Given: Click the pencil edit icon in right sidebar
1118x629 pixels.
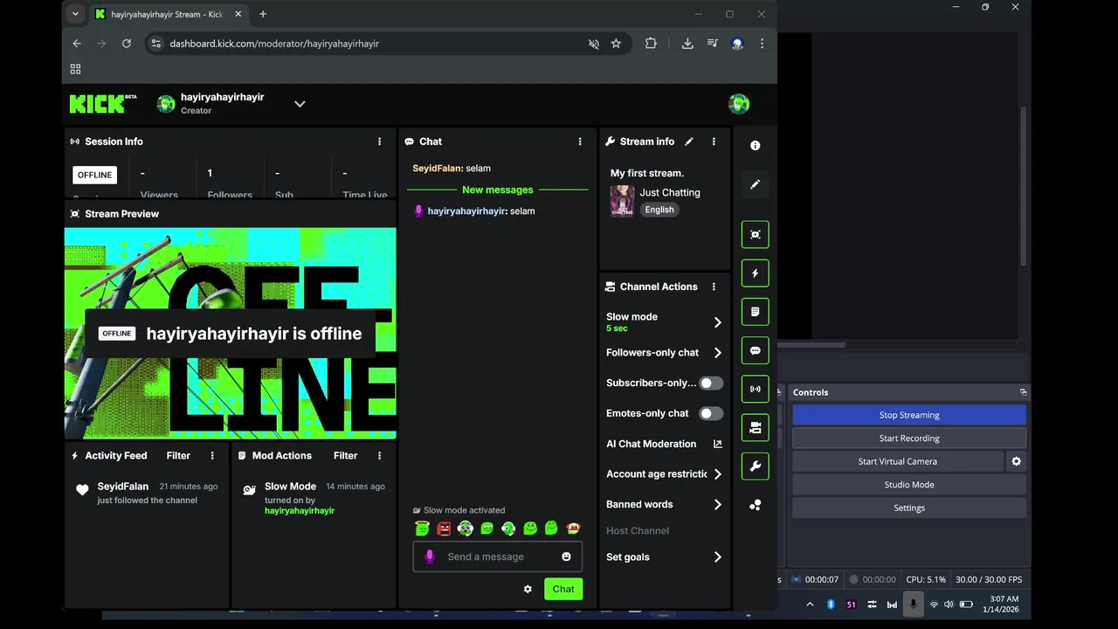Looking at the screenshot, I should point(756,184).
